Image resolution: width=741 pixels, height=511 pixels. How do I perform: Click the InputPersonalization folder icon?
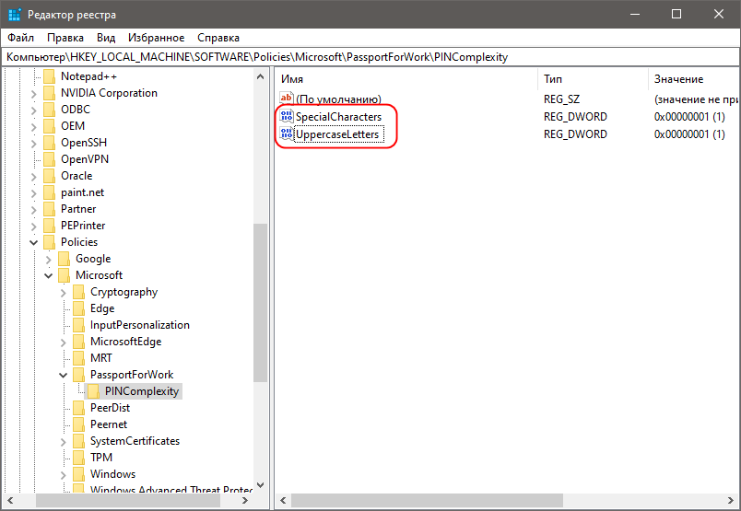point(79,325)
